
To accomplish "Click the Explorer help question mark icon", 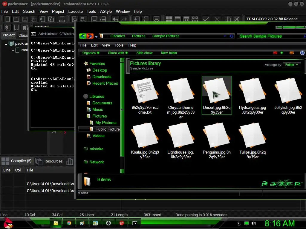I will click(302, 53).
